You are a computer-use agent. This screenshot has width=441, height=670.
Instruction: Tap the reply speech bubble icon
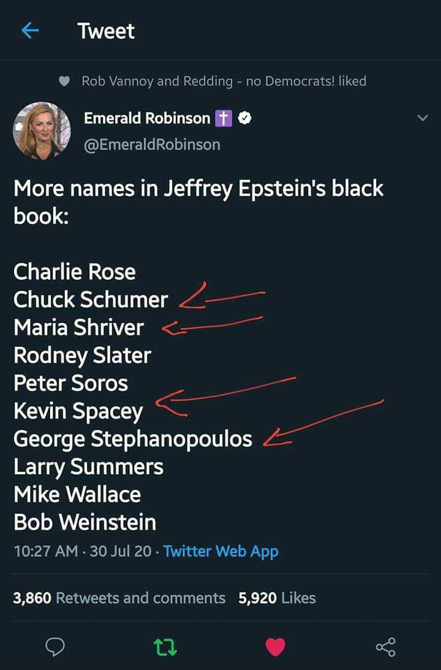click(x=55, y=647)
